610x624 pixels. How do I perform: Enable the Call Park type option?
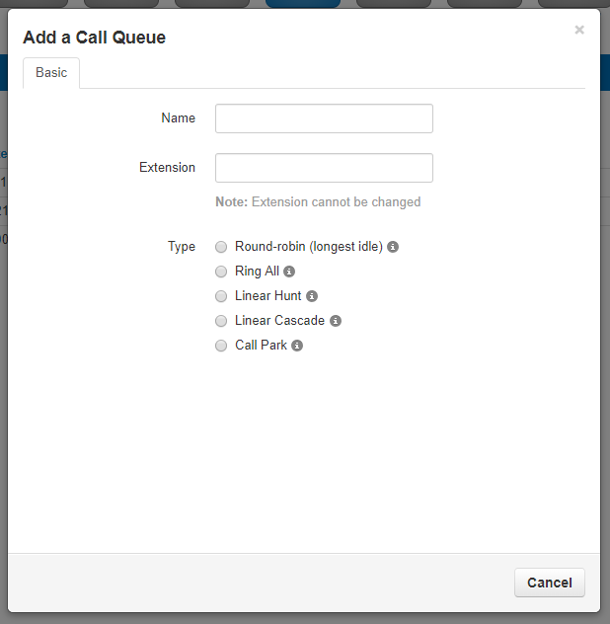coord(221,346)
